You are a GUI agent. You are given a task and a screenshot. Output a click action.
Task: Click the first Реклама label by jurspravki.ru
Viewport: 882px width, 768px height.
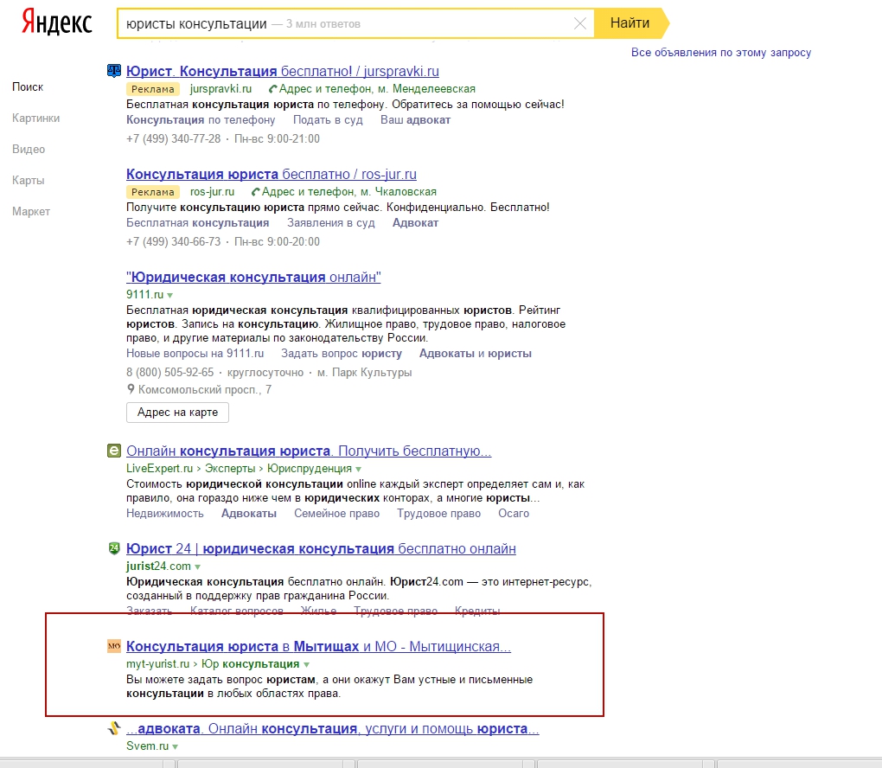point(153,89)
